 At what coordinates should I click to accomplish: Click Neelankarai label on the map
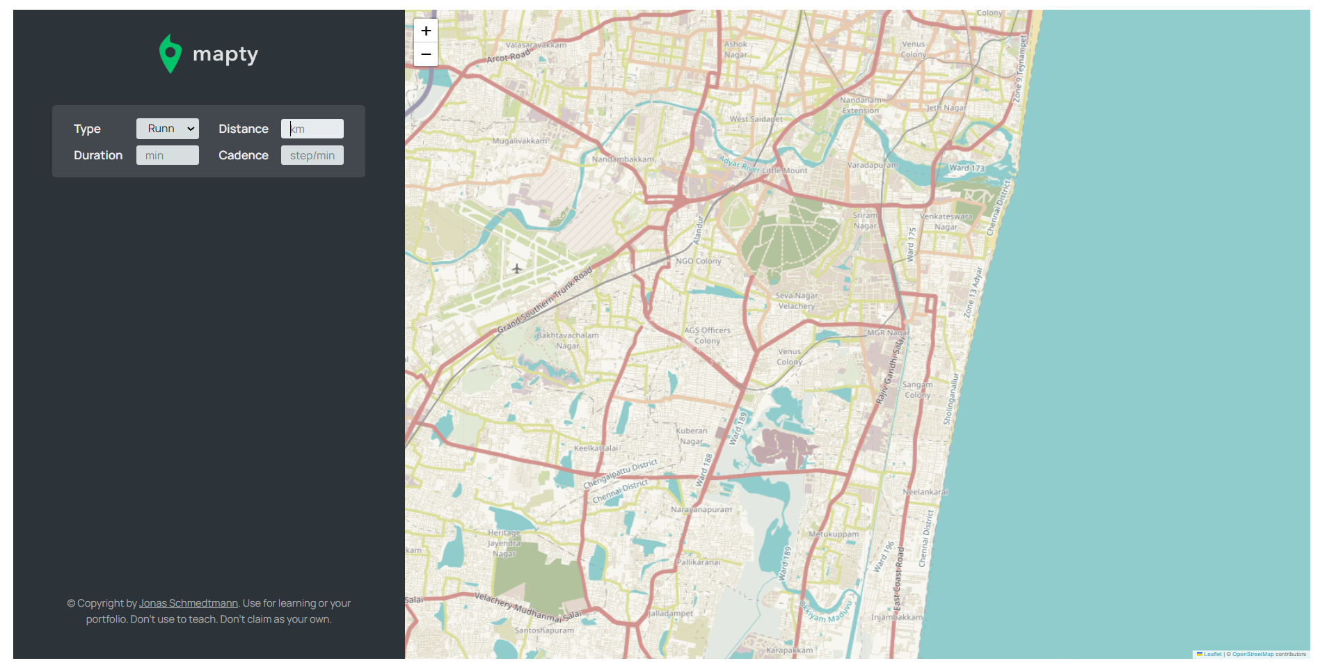925,492
